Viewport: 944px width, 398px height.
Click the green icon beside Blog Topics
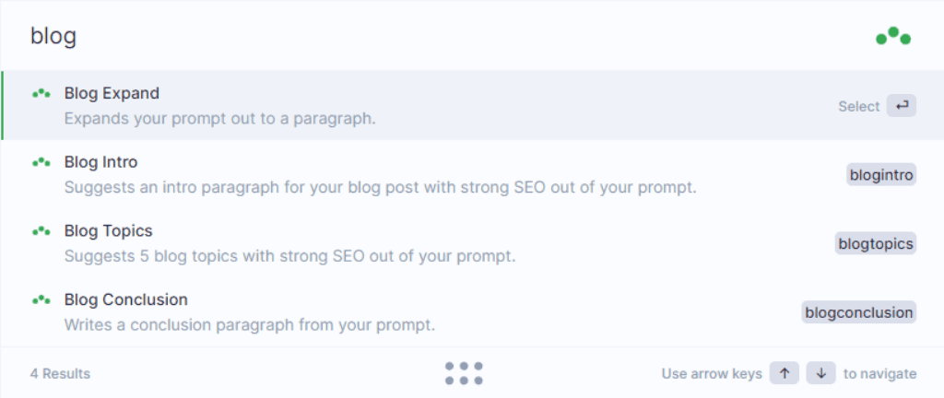click(41, 230)
